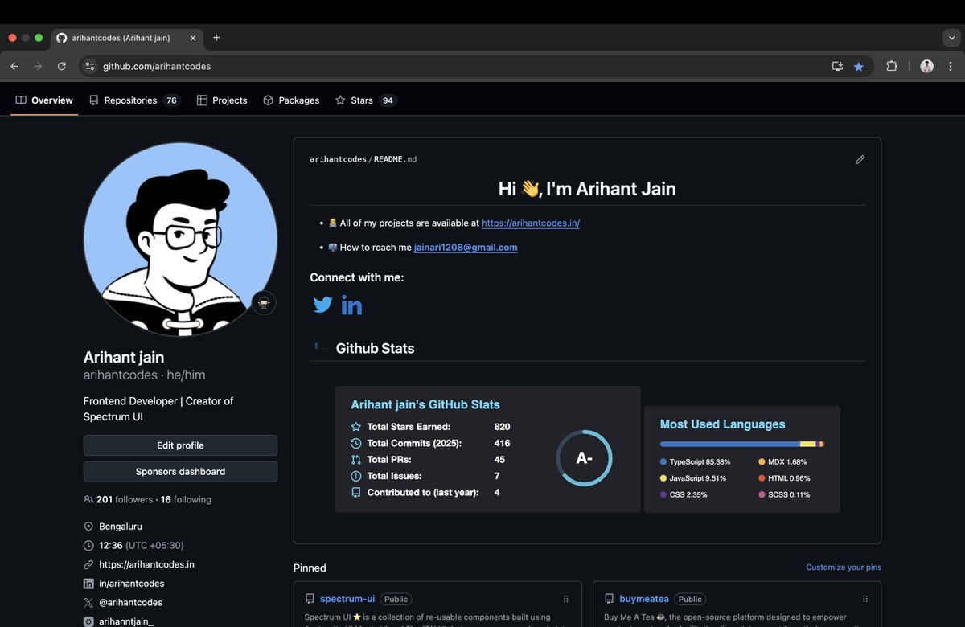Select the Overview tab

coord(44,100)
